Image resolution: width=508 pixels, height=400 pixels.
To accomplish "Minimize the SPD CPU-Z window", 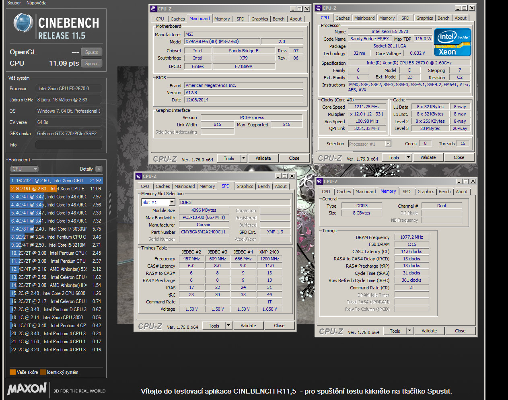I will (278, 176).
